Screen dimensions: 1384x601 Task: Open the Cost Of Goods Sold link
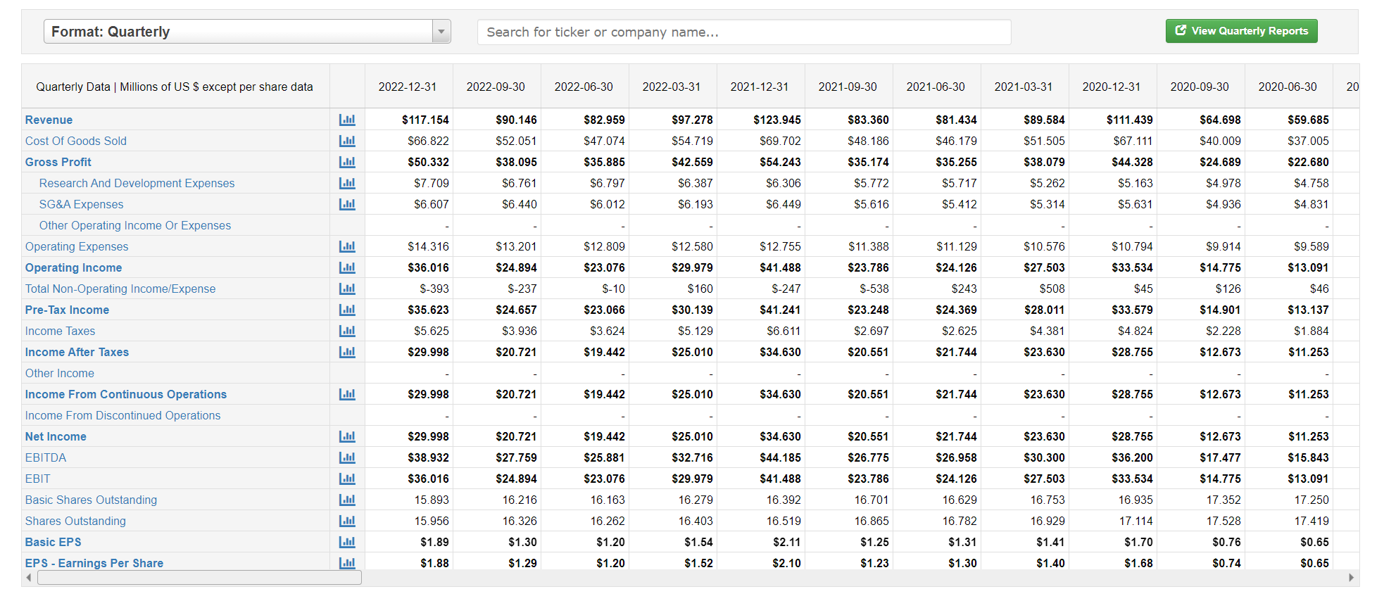click(x=76, y=141)
